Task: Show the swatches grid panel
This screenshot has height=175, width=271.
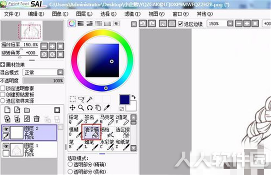Action: point(107,23)
